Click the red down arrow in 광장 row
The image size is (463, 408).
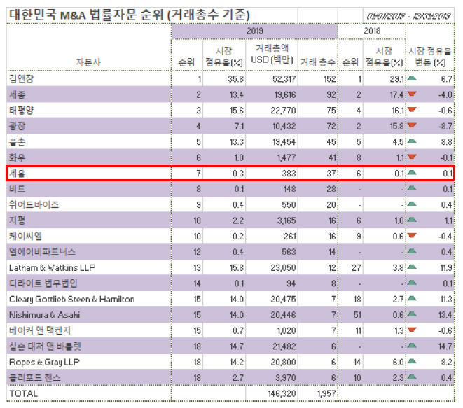pyautogui.click(x=412, y=125)
